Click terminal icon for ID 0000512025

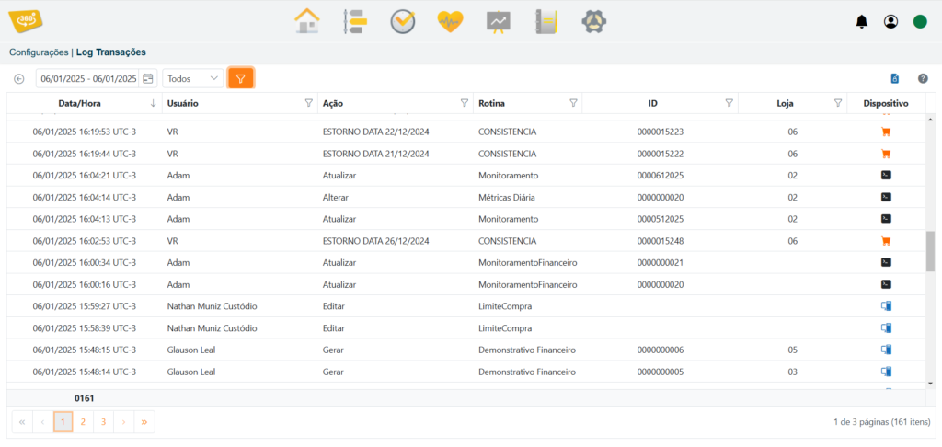[x=886, y=218]
